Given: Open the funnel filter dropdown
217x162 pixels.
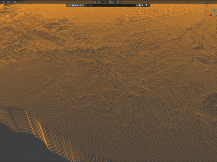Looking at the screenshot, I should click(147, 5).
